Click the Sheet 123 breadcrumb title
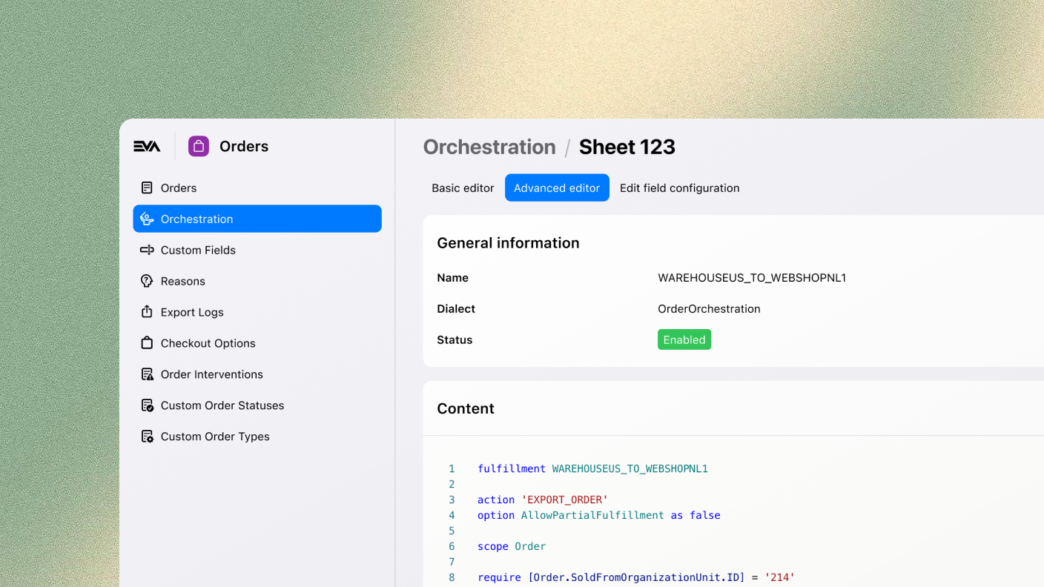1044x587 pixels. [x=627, y=147]
